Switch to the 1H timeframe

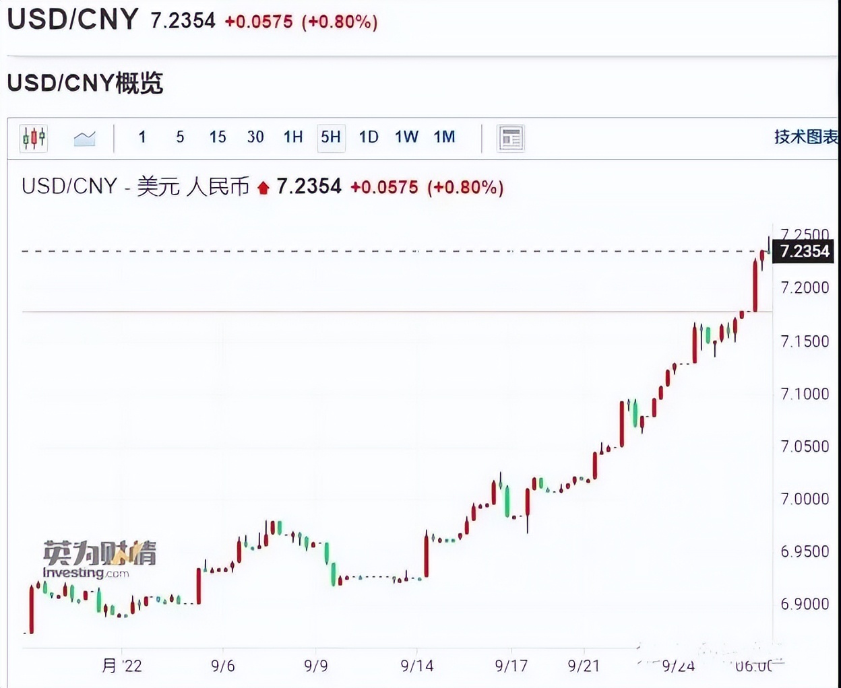[x=293, y=137]
